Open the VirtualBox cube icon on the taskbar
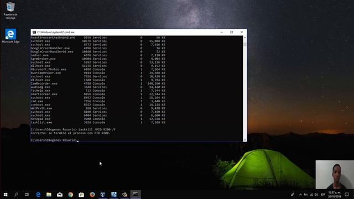Viewport: 354px width, 199px height. coord(103,195)
